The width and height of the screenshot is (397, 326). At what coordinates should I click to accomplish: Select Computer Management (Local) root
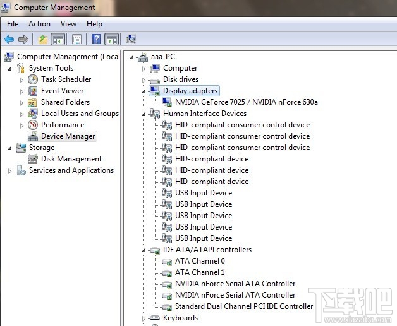[x=68, y=57]
